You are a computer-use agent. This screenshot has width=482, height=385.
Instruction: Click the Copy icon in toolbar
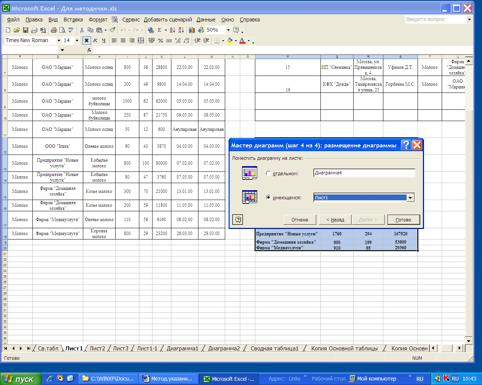[x=90, y=30]
